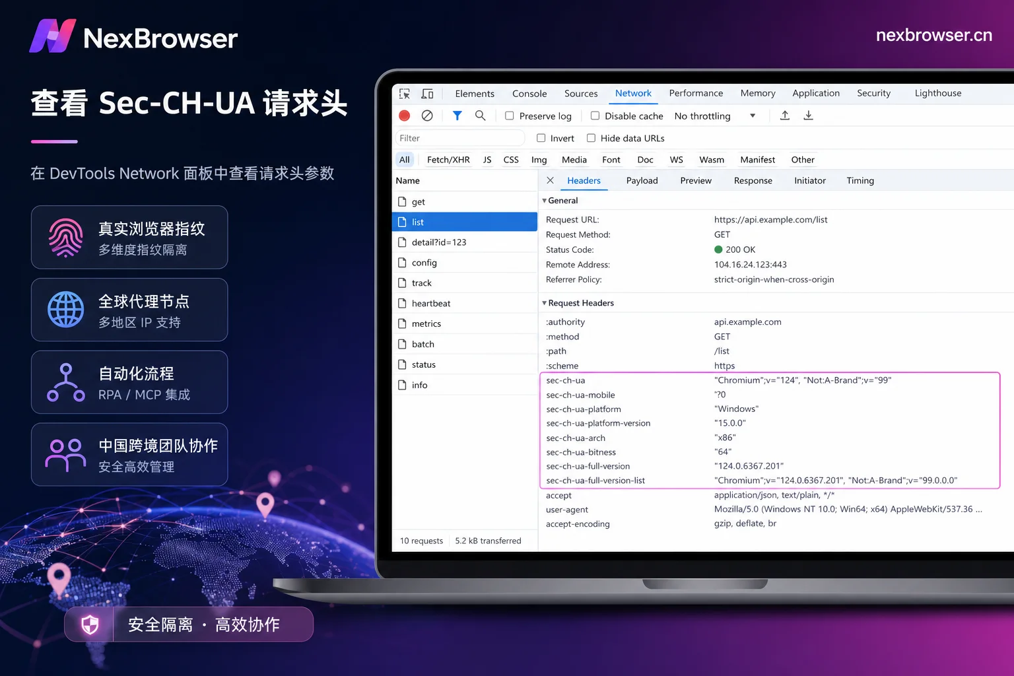Screen dimensions: 1014x676
Task: Select the track request row
Action: pyautogui.click(x=465, y=283)
